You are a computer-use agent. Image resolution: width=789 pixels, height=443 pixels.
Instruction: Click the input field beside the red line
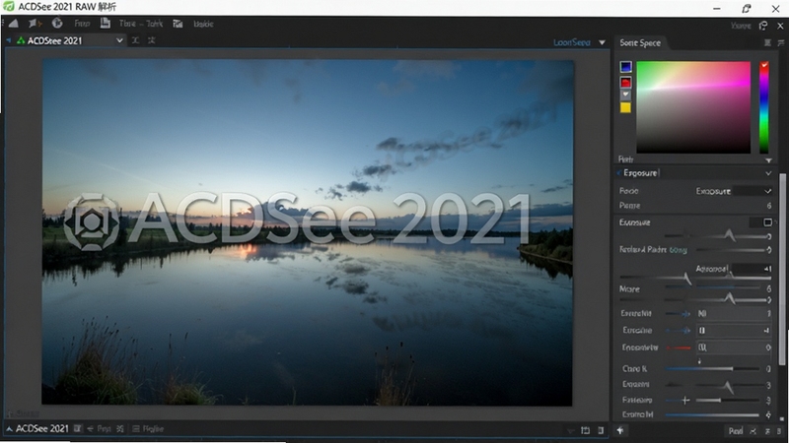click(x=733, y=348)
